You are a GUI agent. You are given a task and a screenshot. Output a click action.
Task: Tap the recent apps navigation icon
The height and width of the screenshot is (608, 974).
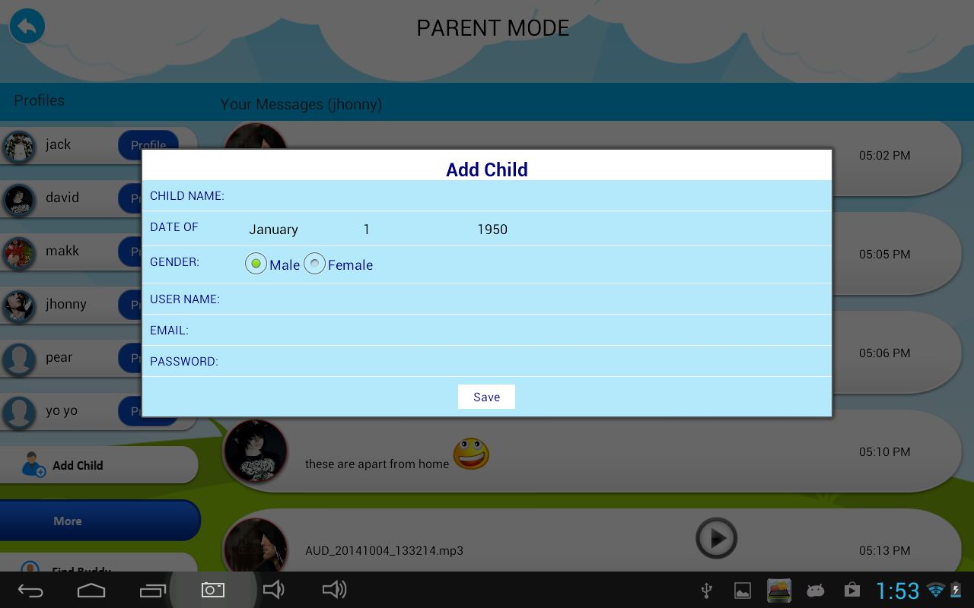tap(152, 590)
